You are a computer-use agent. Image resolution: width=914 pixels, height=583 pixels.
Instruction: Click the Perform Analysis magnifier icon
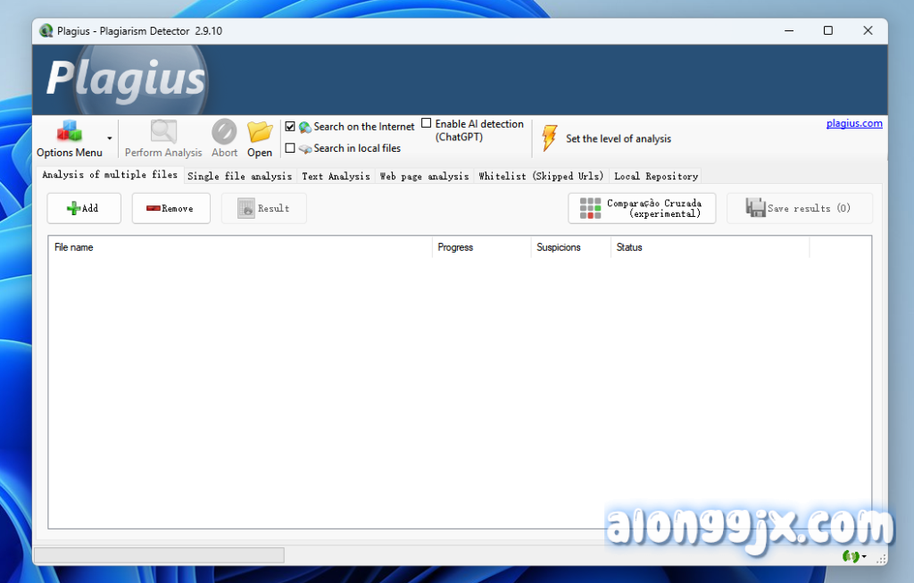coord(163,132)
